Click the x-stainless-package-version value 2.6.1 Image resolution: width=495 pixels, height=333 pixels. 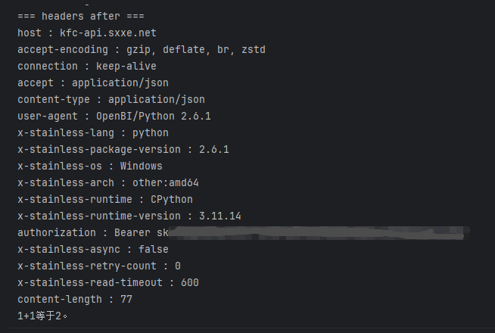pos(213,150)
